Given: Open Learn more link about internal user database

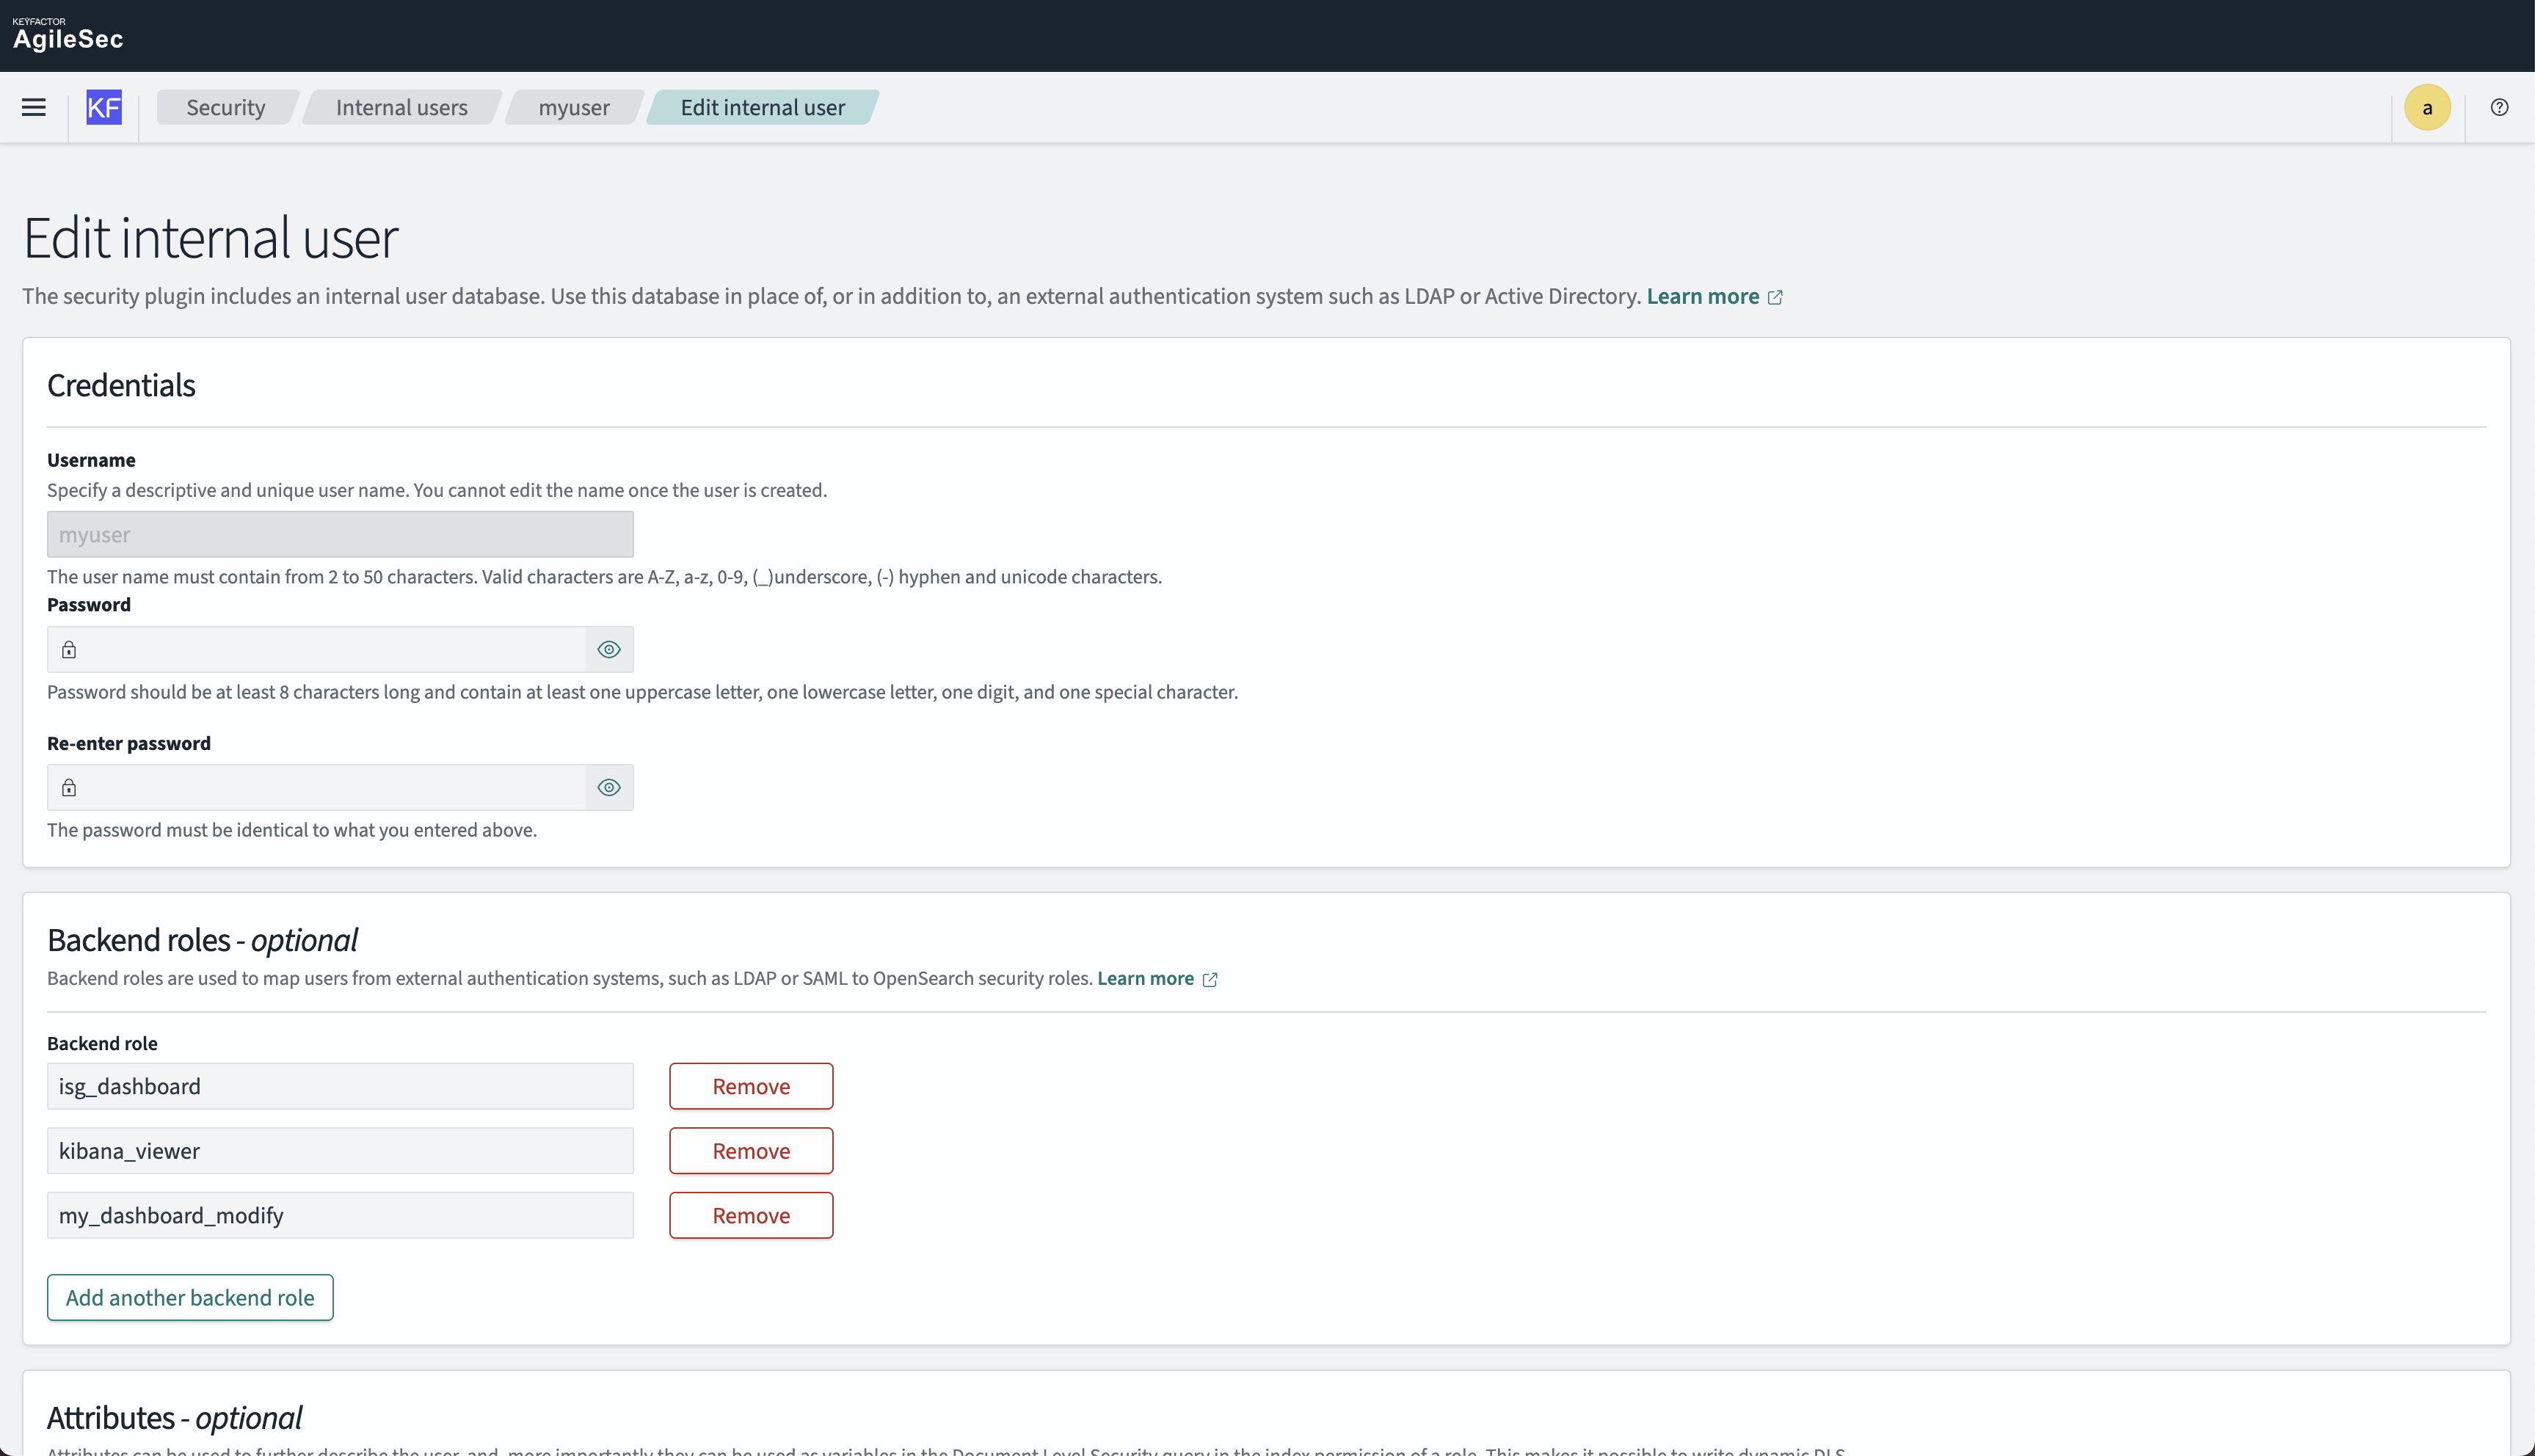Looking at the screenshot, I should [1702, 296].
